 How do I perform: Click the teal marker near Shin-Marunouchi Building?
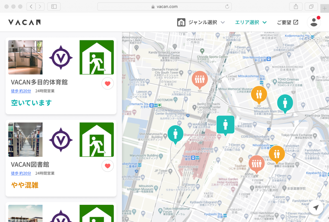(x=175, y=134)
